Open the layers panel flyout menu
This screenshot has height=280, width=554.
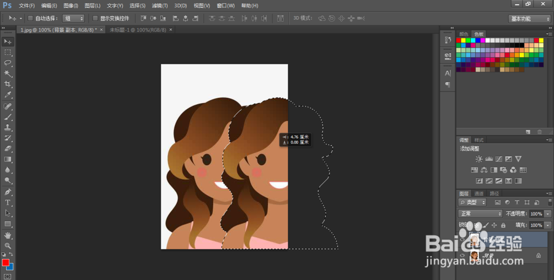click(549, 194)
